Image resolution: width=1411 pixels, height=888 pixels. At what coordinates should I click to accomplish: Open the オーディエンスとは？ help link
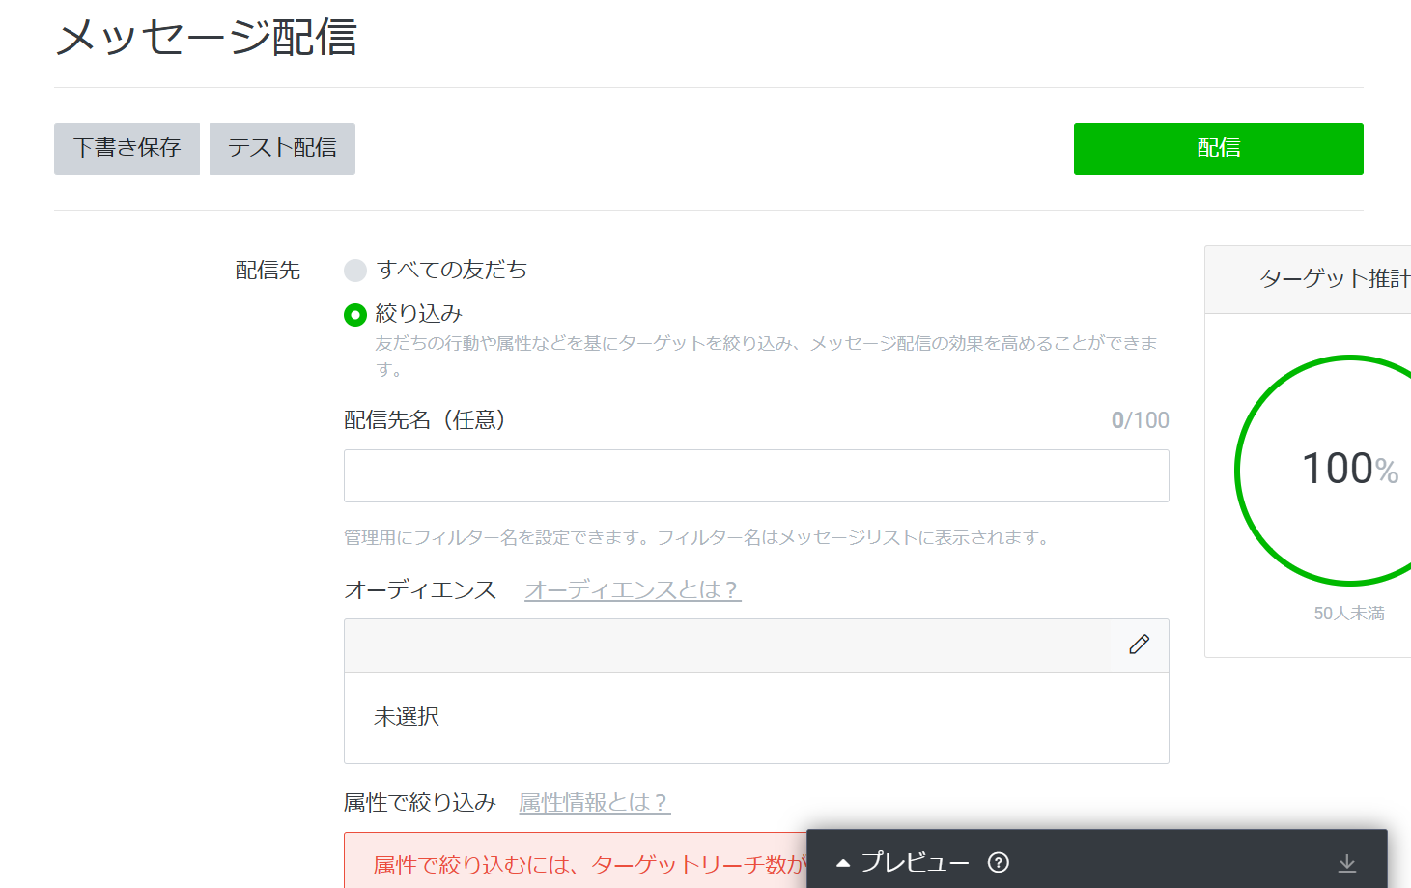[x=633, y=589]
